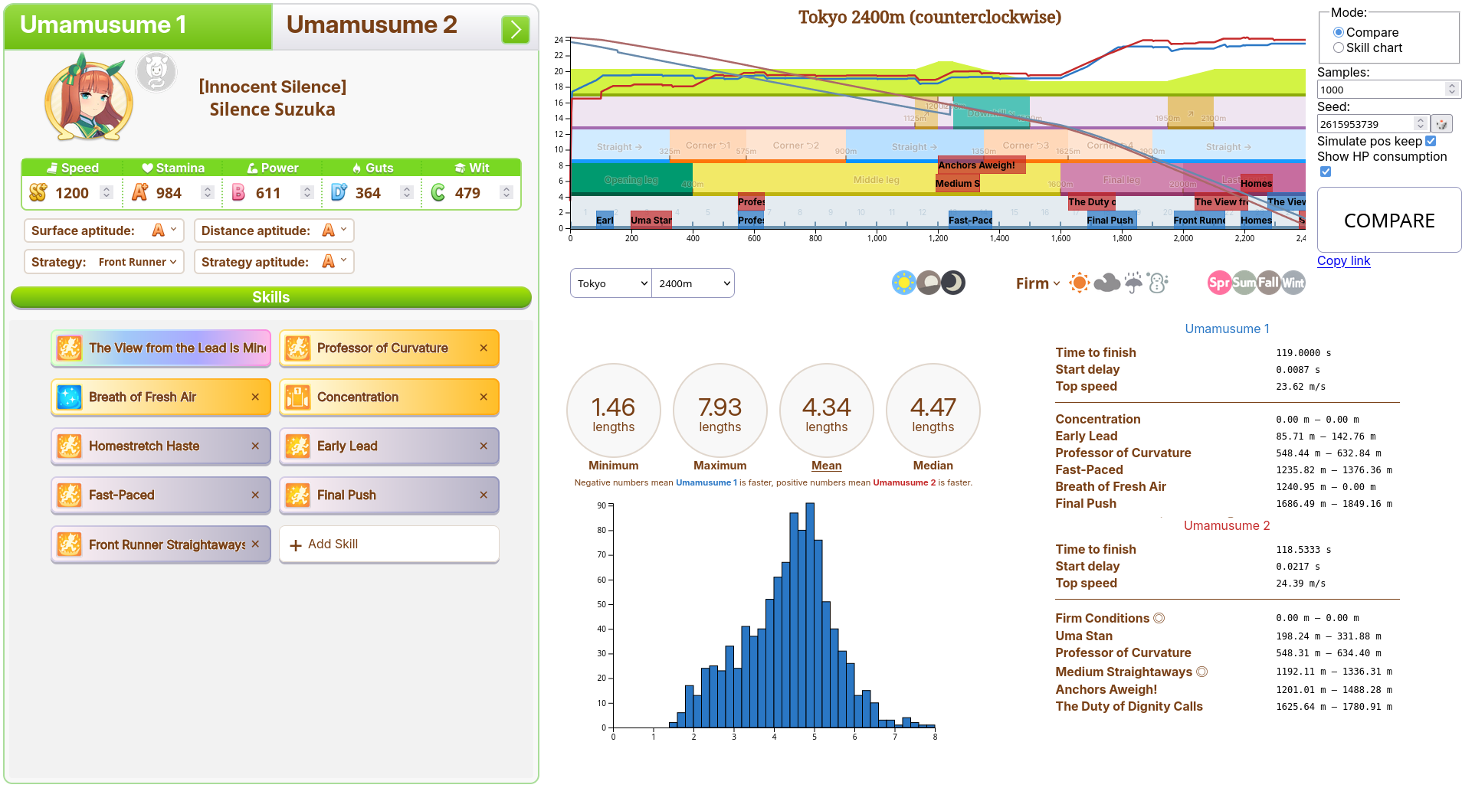The width and height of the screenshot is (1462, 788).
Task: Adjust Power stat stepper
Action: tap(306, 193)
